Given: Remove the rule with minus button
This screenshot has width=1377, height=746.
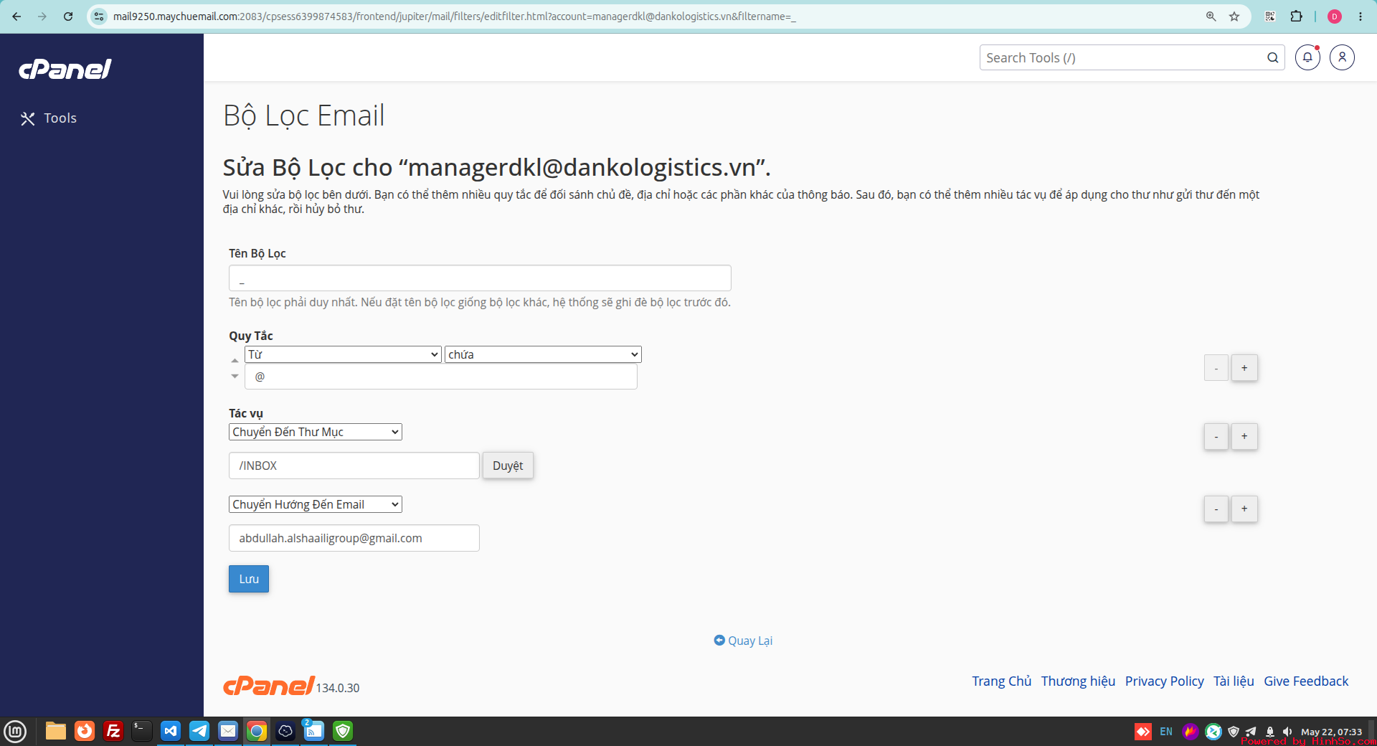Looking at the screenshot, I should click(x=1216, y=368).
